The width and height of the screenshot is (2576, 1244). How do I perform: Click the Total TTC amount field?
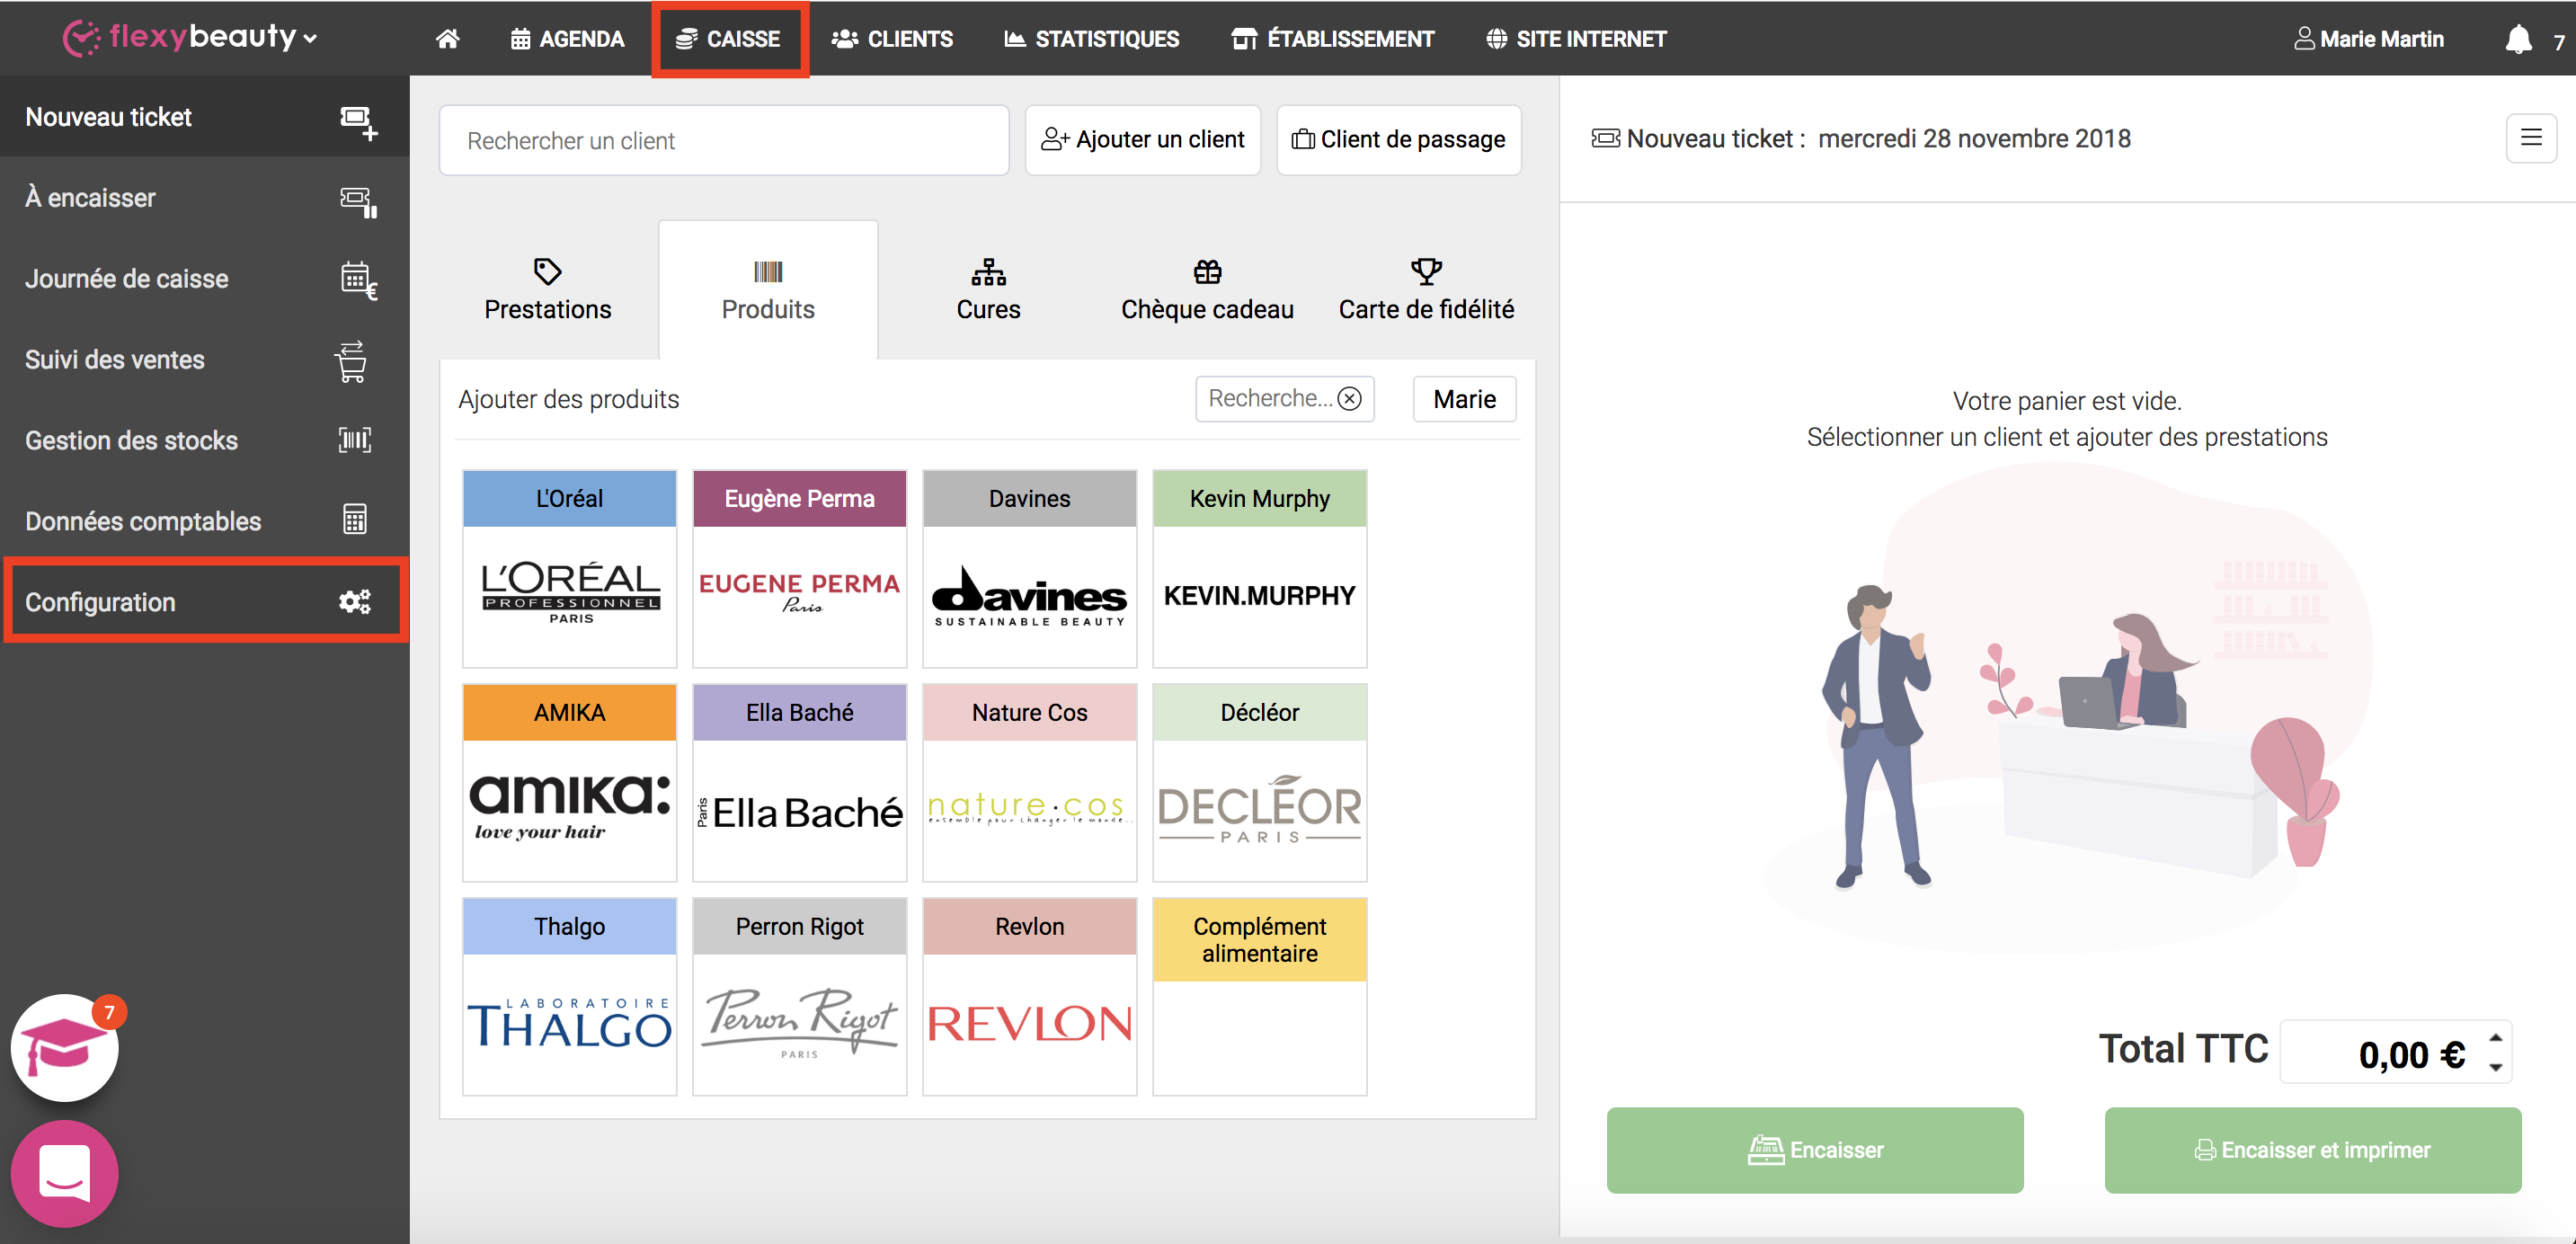2395,1052
